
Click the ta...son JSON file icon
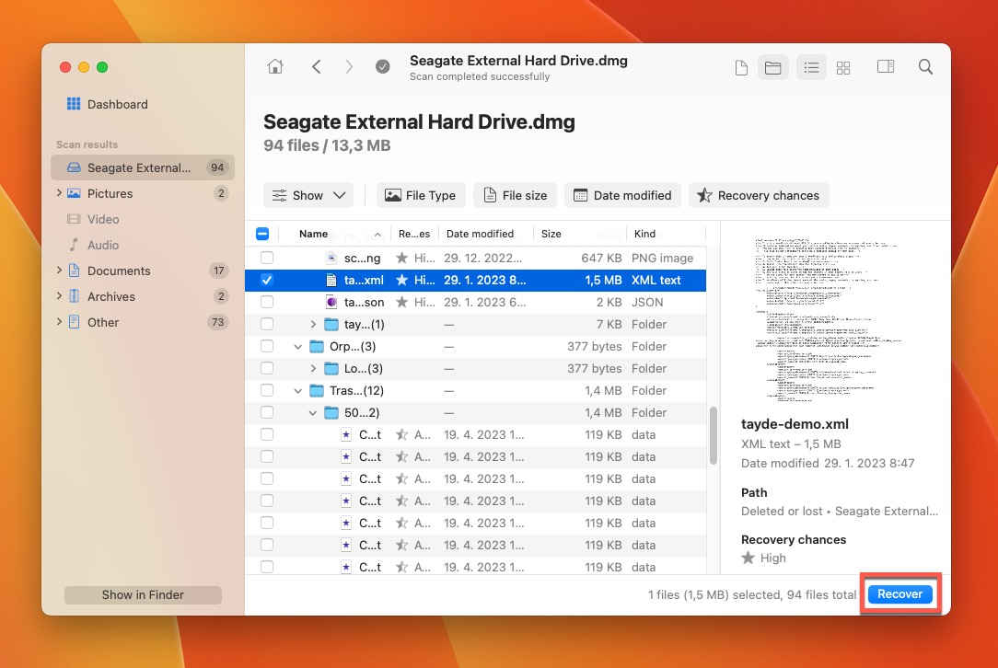point(331,302)
